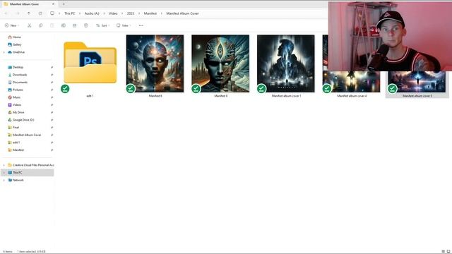The width and height of the screenshot is (452, 254).
Task: Select Manifest 6 image thumbnail
Action: (x=155, y=64)
